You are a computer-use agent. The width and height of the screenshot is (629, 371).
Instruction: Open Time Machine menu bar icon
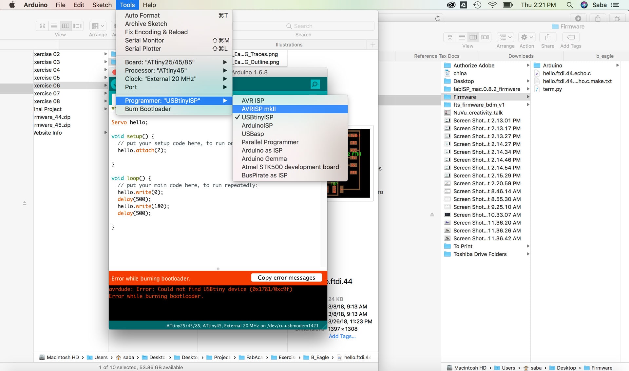coord(477,5)
